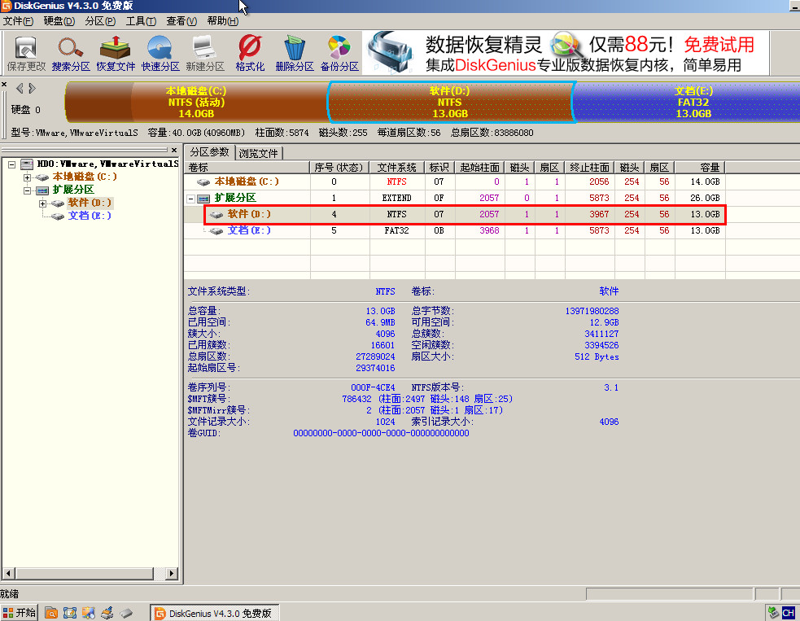Screen dimensions: 800x621
Task: Click the tree panel horizontal scrollbar thumb
Action: point(85,573)
